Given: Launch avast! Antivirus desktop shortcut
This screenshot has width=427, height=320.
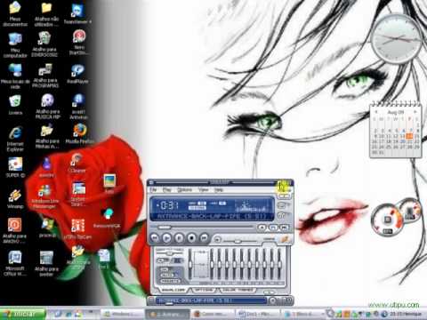Looking at the screenshot, I should [x=78, y=107].
